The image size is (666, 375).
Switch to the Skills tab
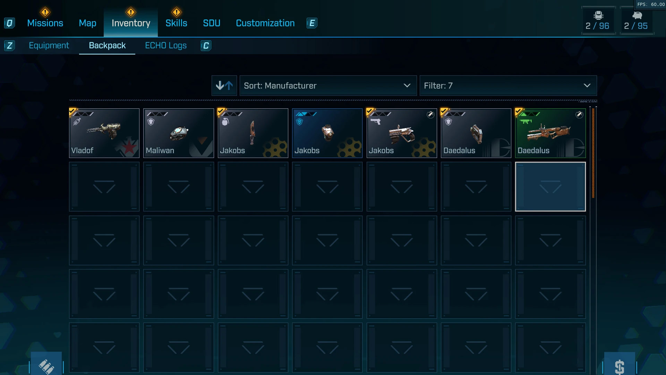pyautogui.click(x=176, y=23)
